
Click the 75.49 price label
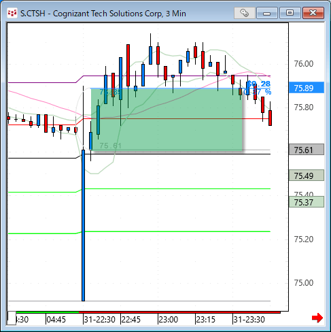click(x=307, y=176)
